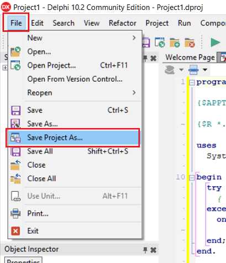Click the Close folder icon in menu

click(15, 165)
